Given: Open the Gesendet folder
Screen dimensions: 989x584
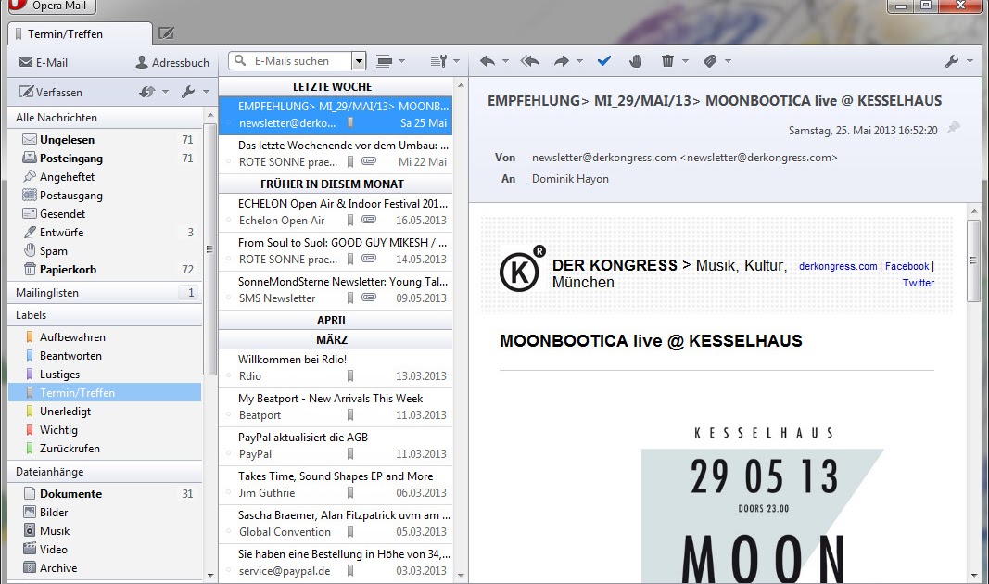Looking at the screenshot, I should click(104, 214).
